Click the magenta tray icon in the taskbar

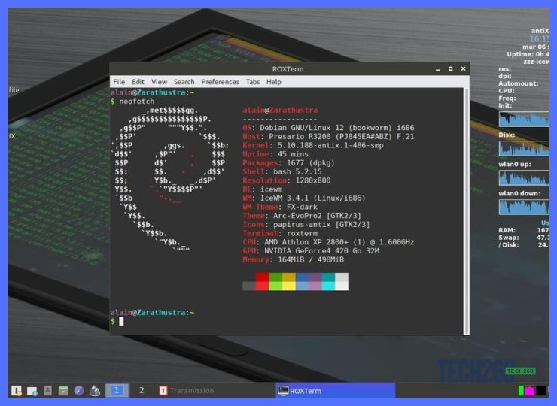pos(529,391)
